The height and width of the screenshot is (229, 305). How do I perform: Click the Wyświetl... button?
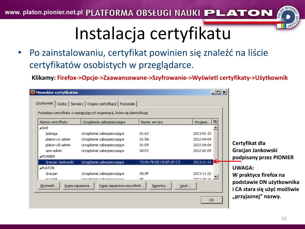click(49, 185)
